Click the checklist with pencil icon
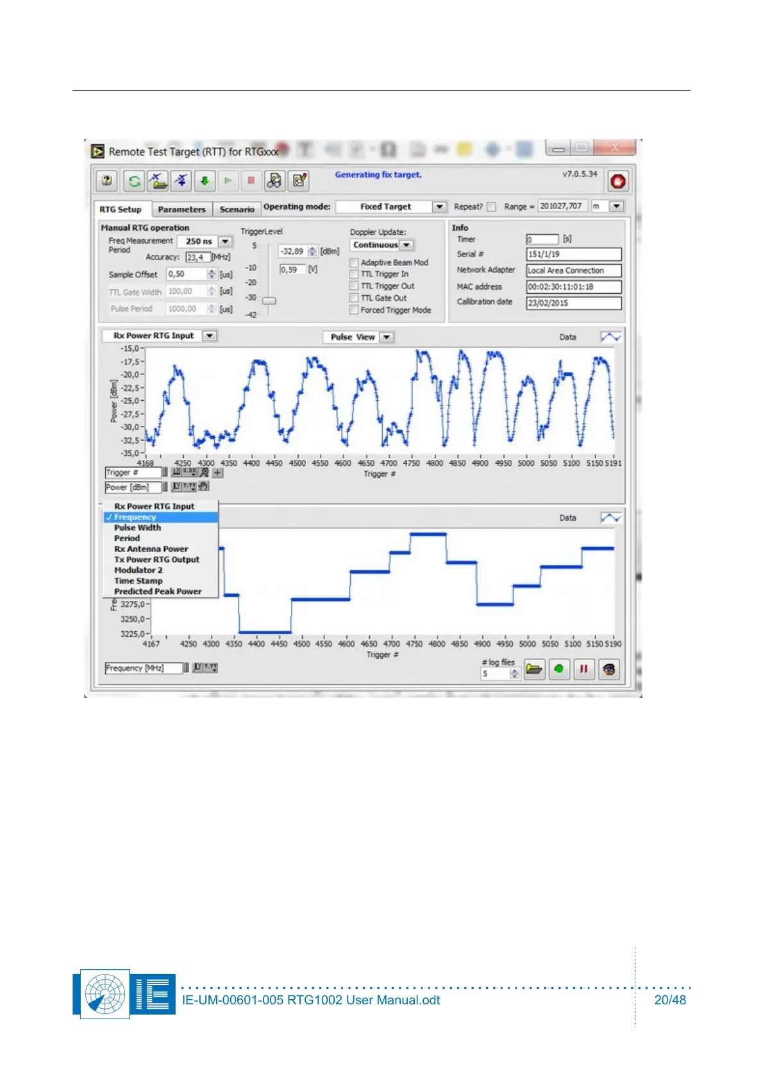This screenshot has height=1080, width=763. coord(299,181)
